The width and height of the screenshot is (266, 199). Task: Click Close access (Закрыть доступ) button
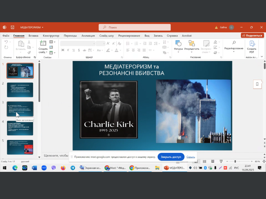pos(171,157)
